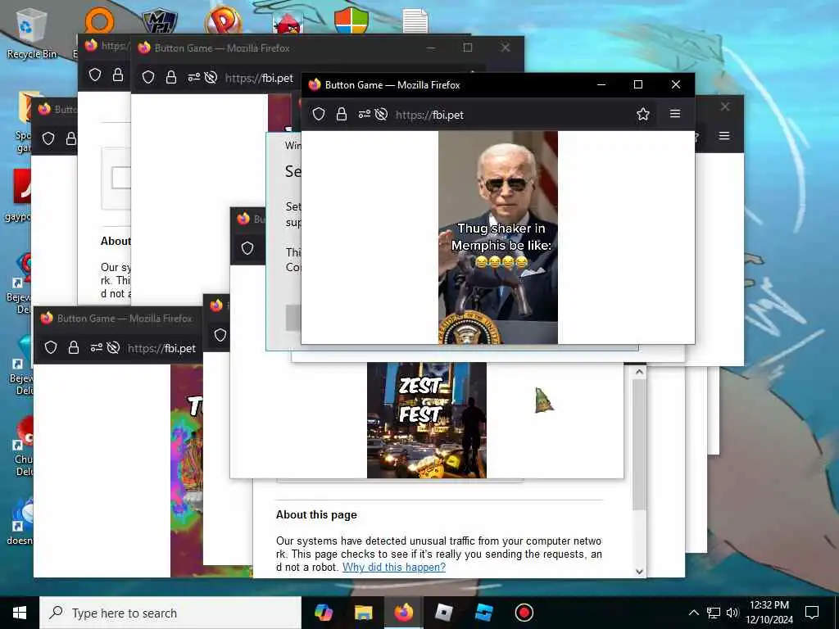This screenshot has width=839, height=629.
Task: Click the scroll-up arrow of the captcha page
Action: (639, 372)
